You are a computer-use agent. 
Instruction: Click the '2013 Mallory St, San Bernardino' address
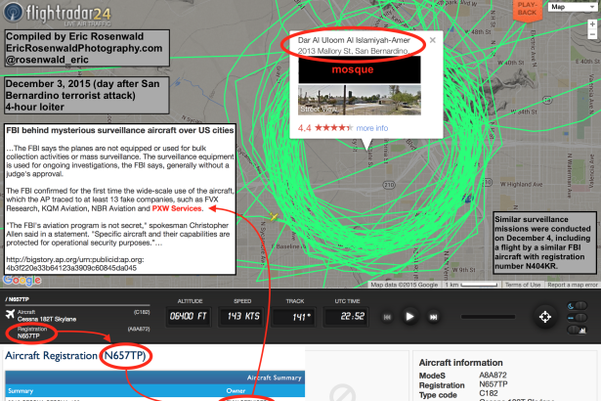pyautogui.click(x=353, y=51)
